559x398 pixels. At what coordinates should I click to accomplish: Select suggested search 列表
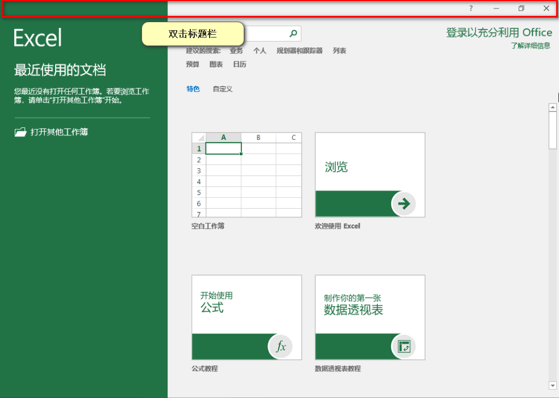pos(339,51)
